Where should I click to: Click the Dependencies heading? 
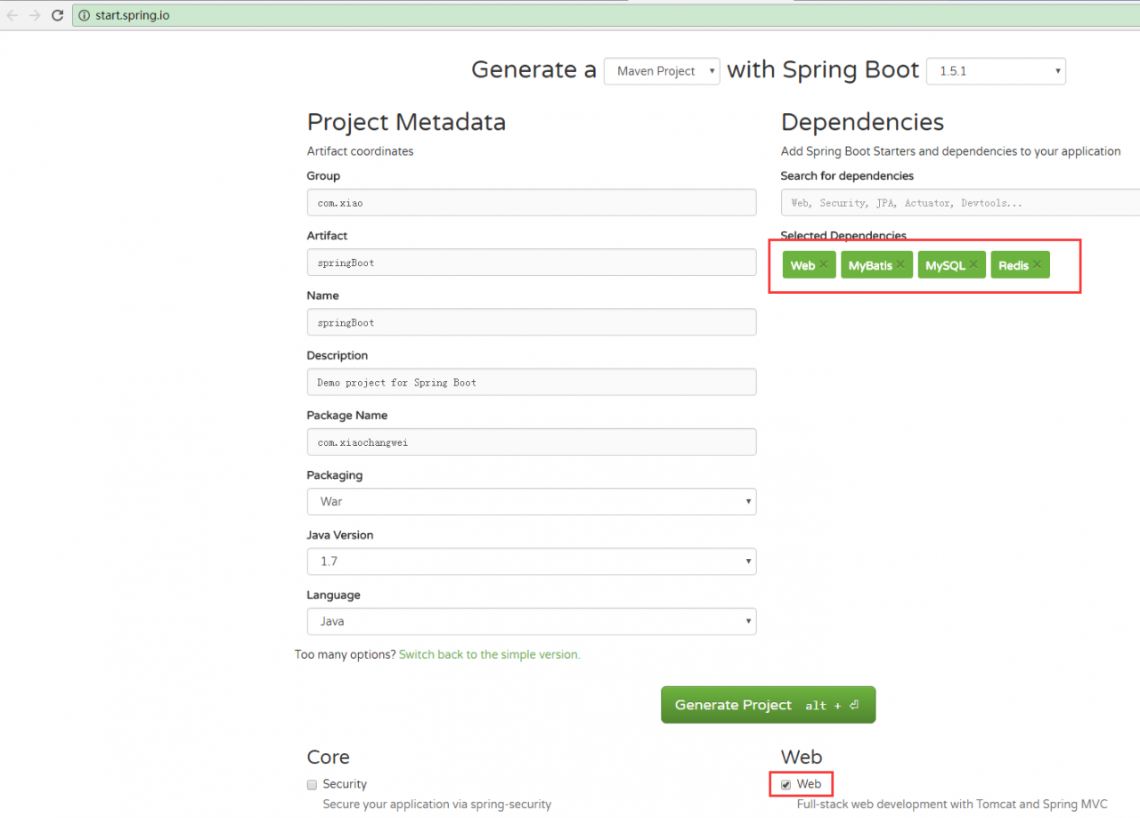862,122
